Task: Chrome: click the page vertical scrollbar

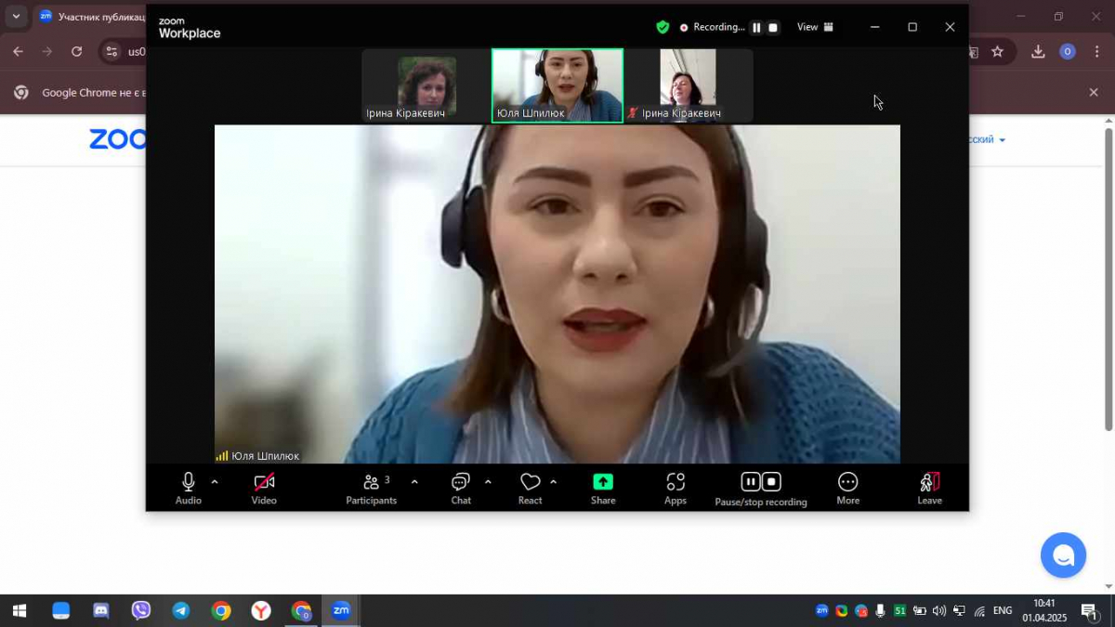Action: 1108,279
